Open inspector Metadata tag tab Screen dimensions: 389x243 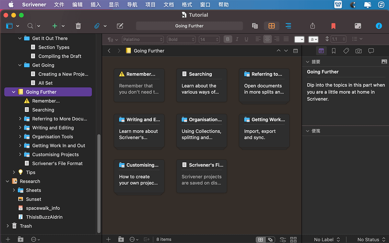346,51
